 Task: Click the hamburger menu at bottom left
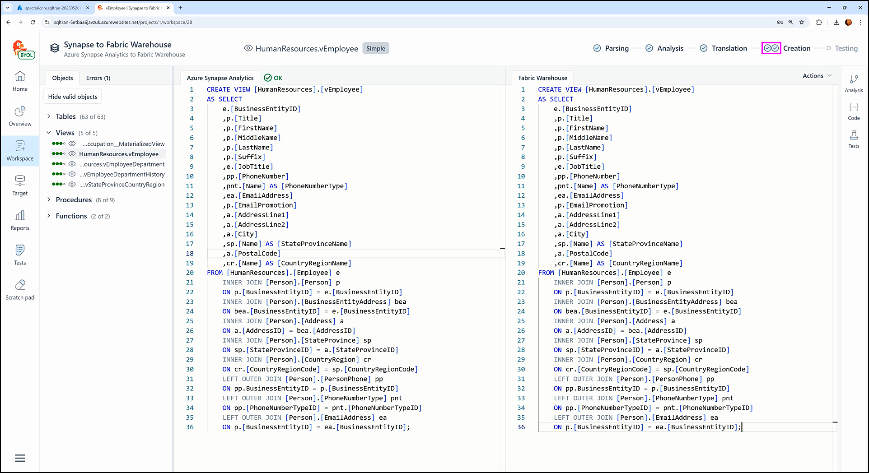20,458
